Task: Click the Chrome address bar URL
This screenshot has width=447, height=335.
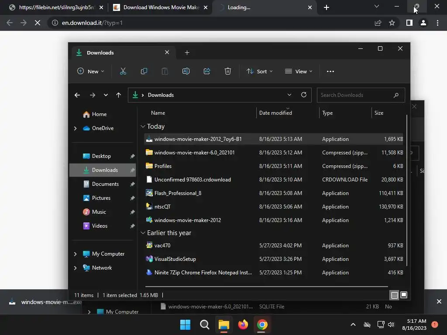Action: (x=92, y=23)
